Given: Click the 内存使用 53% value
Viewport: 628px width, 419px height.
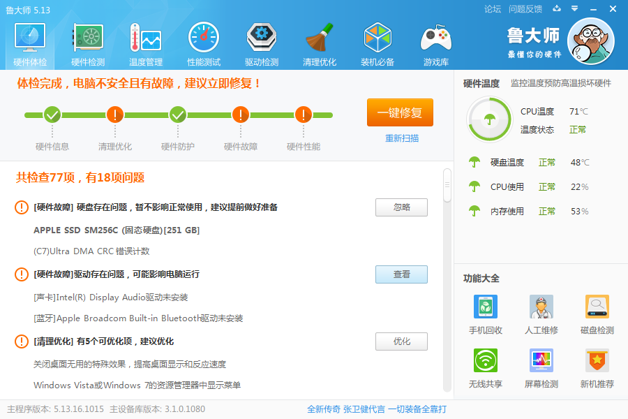Looking at the screenshot, I should (x=580, y=211).
